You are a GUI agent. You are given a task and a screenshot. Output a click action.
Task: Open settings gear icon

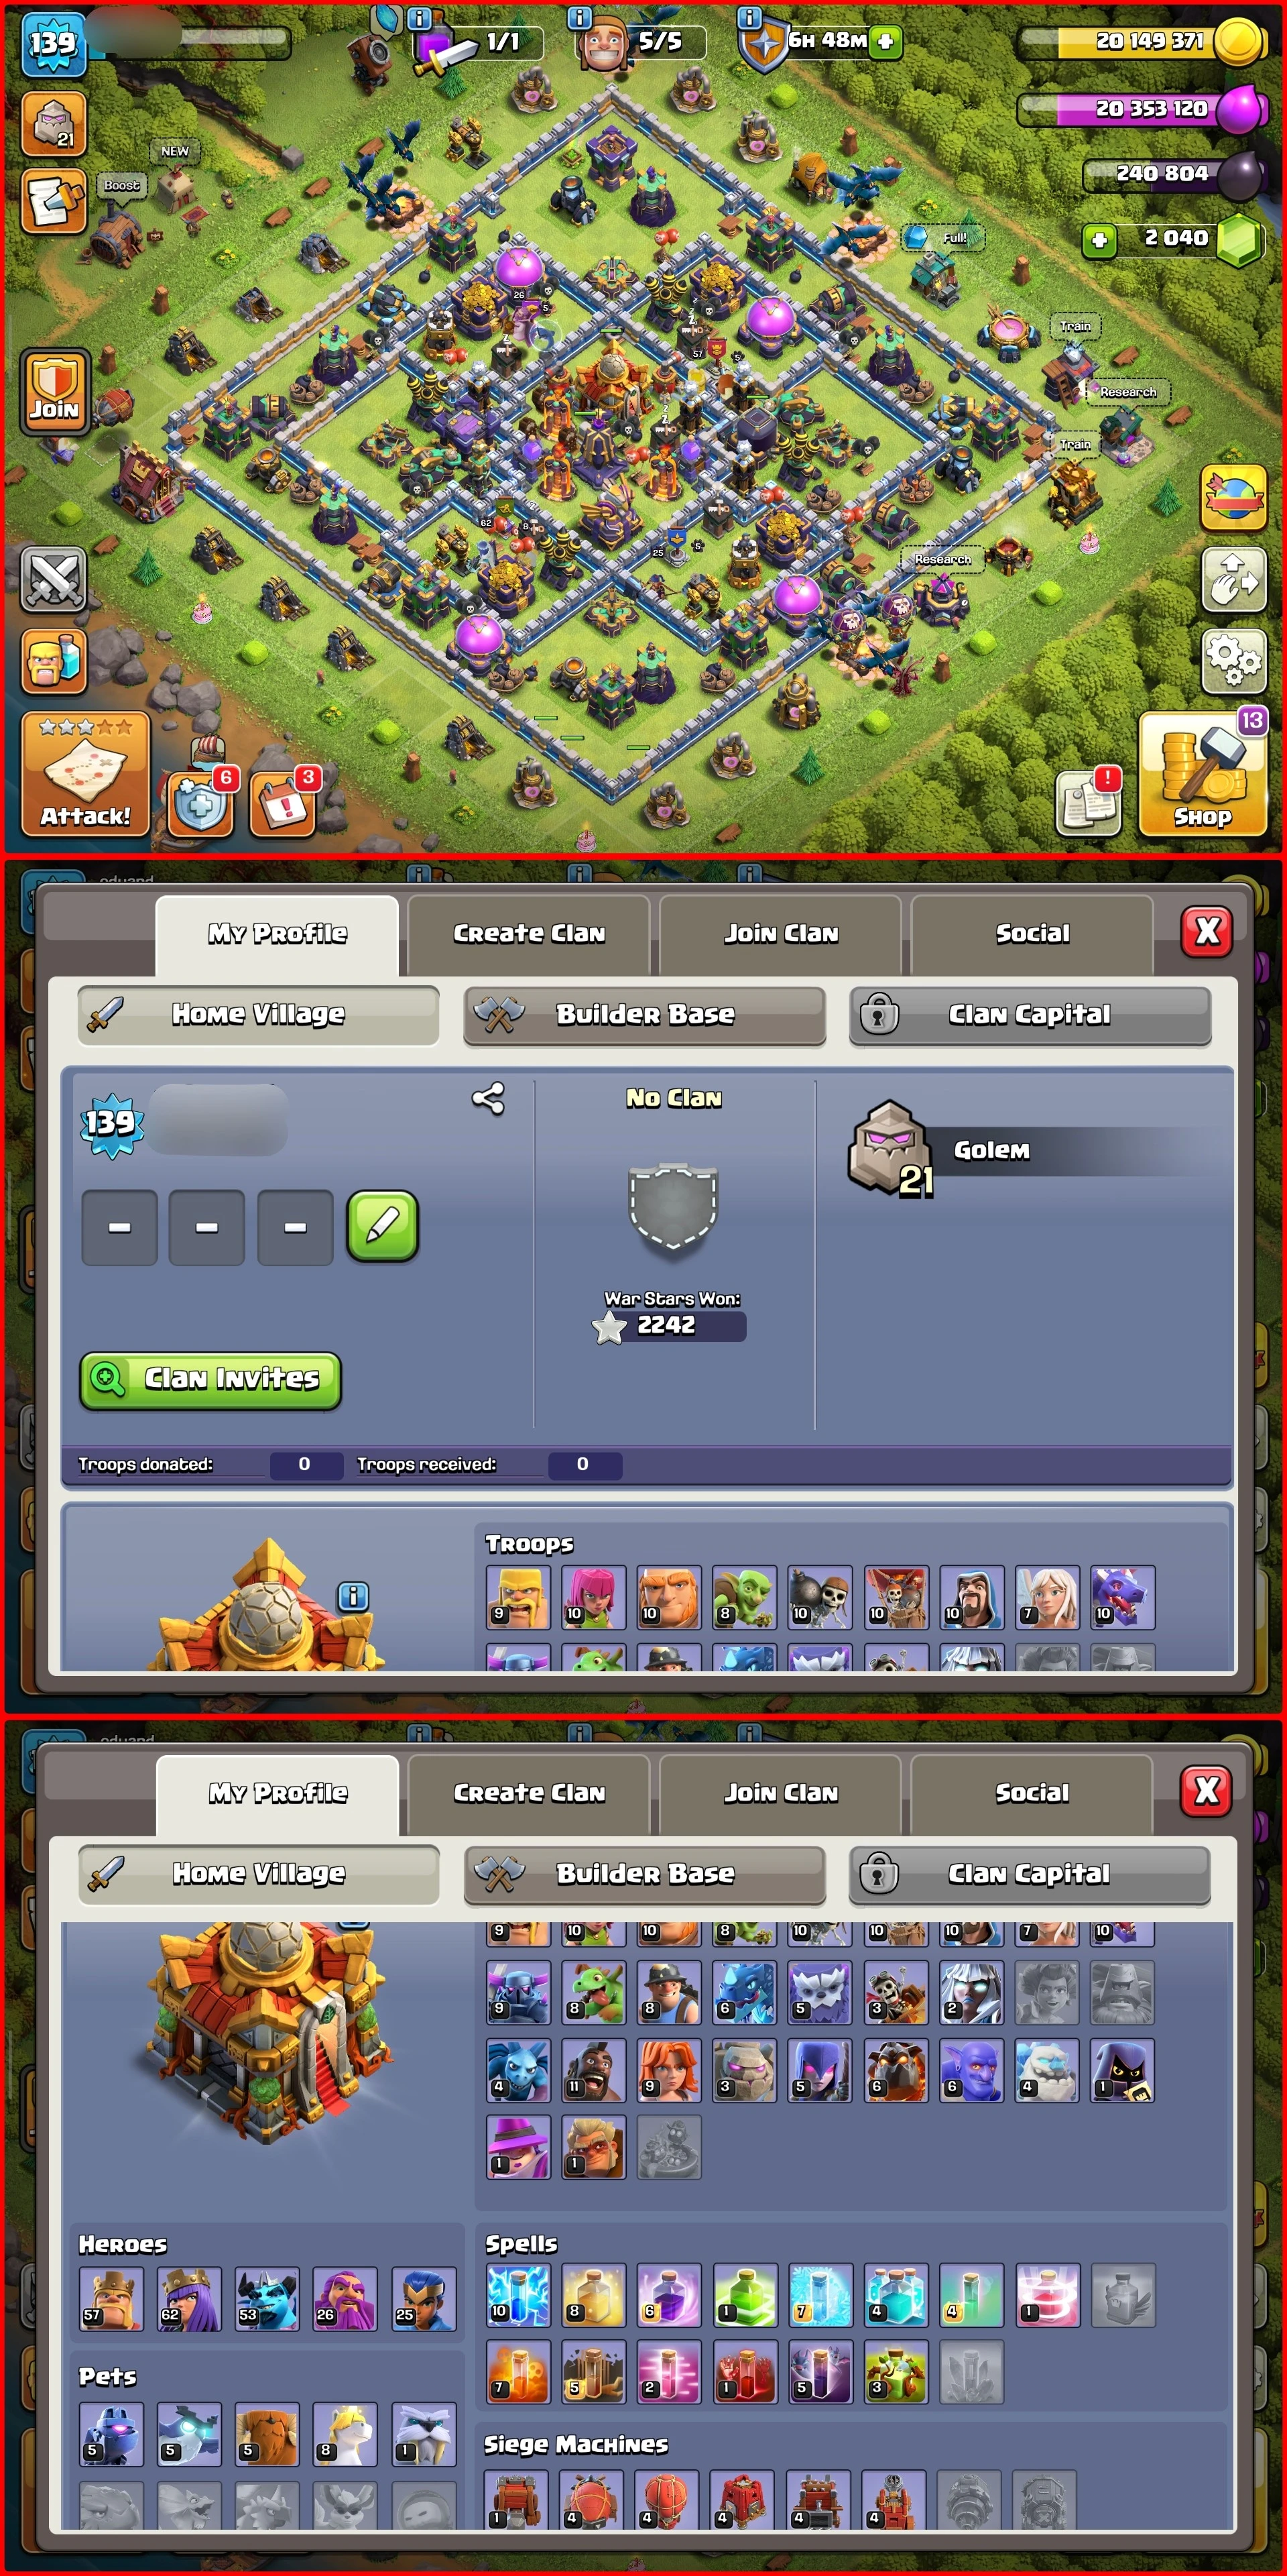tap(1233, 659)
